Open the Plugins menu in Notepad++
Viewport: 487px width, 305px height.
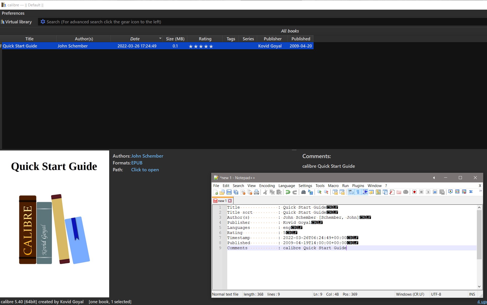[358, 186]
